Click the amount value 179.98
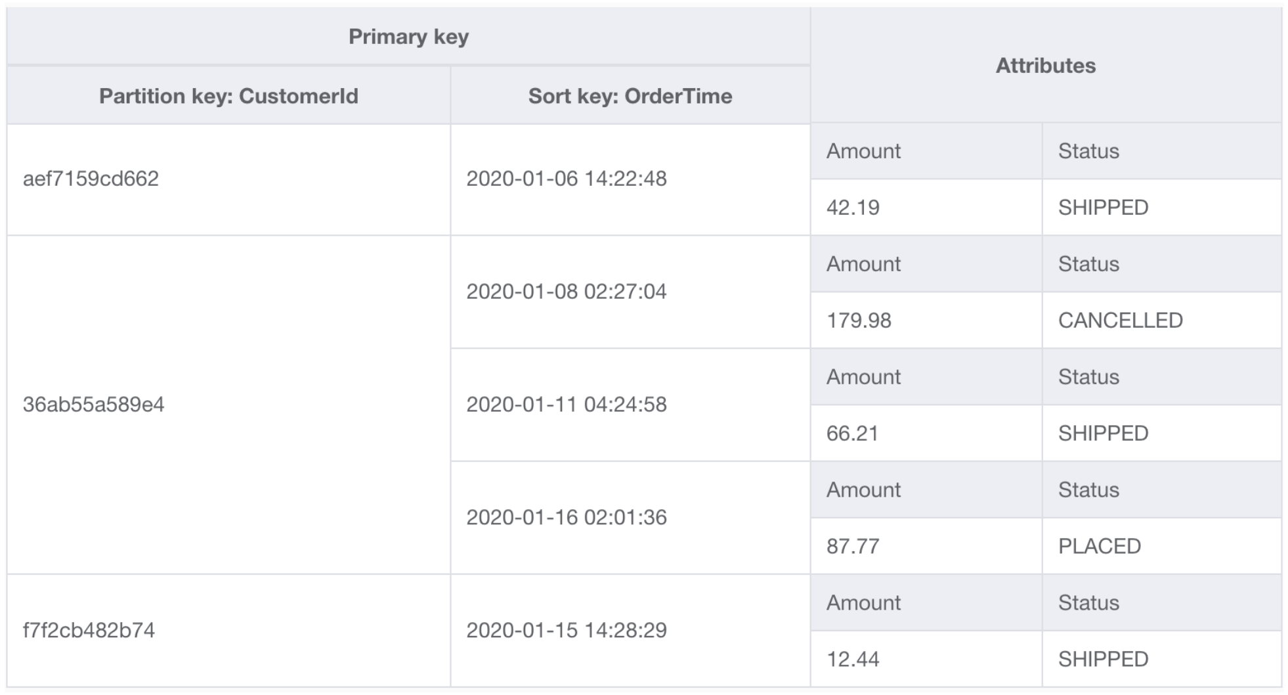This screenshot has height=695, width=1288. point(858,321)
